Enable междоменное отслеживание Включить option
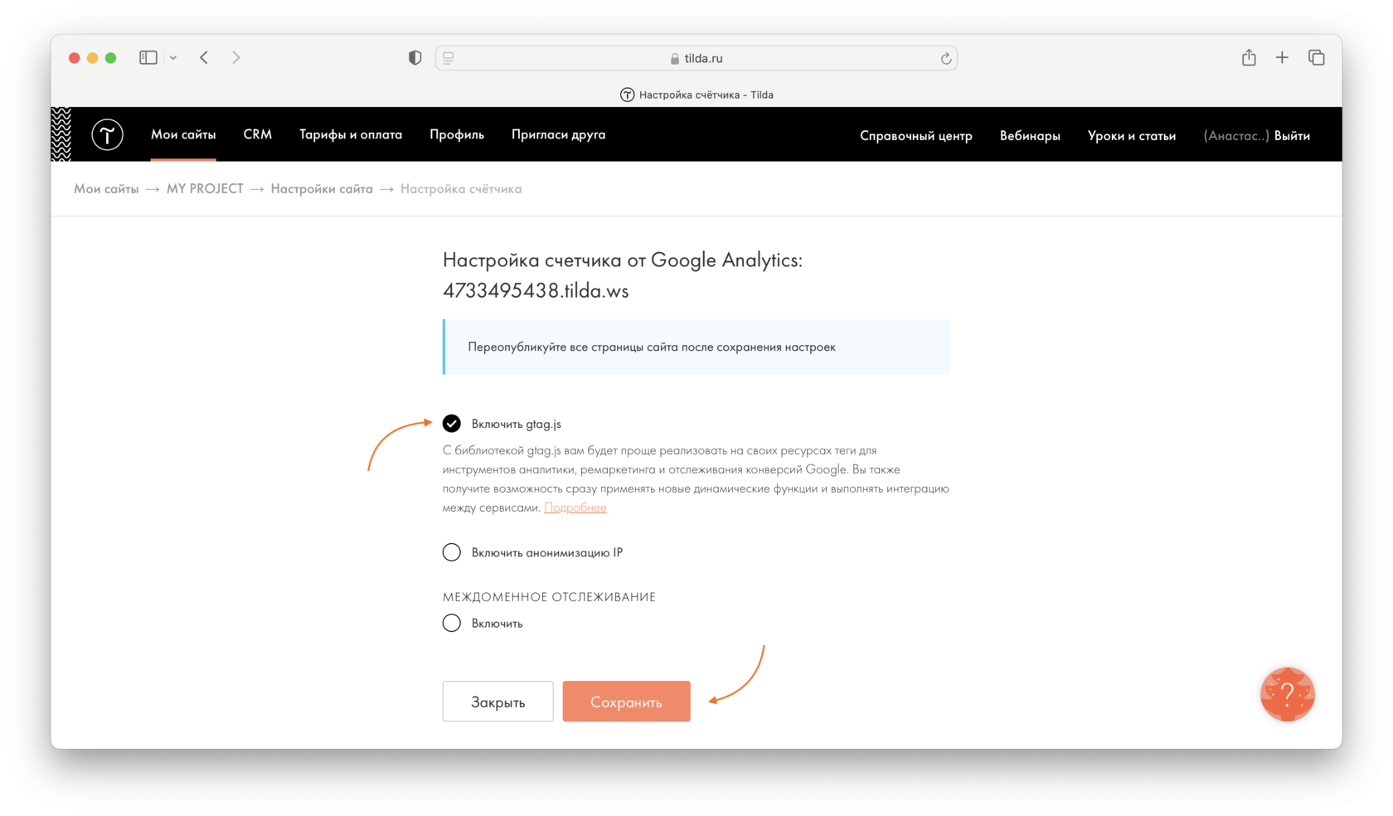The width and height of the screenshot is (1393, 816). [x=451, y=623]
